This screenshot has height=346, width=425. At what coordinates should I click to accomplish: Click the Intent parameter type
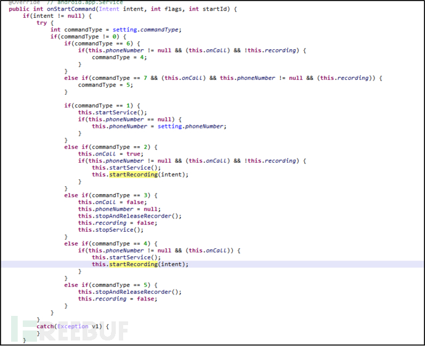[109, 9]
